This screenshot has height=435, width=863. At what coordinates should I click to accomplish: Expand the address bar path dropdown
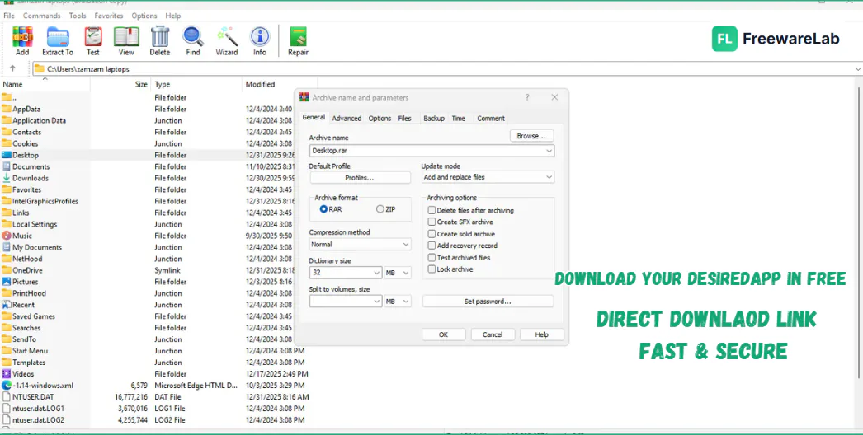click(858, 69)
